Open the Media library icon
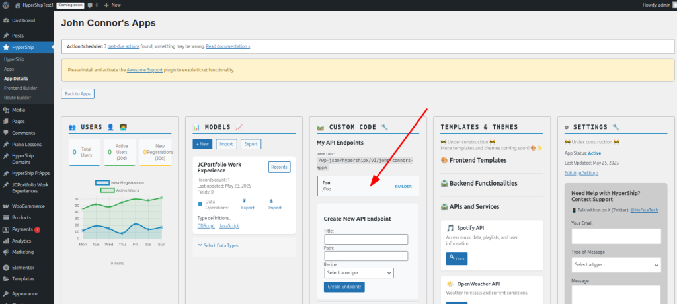The height and width of the screenshot is (304, 677). tap(5, 110)
